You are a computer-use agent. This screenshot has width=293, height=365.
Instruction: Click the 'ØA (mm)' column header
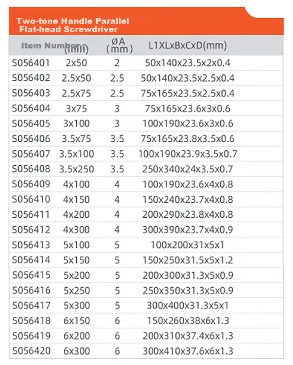pos(120,46)
